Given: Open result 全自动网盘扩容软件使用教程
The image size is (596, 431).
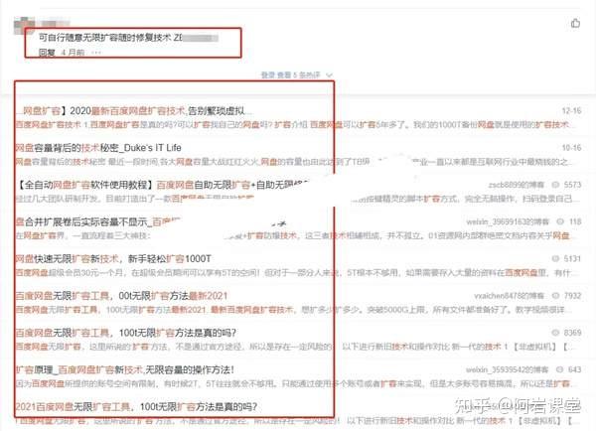Looking at the screenshot, I should pos(164,185).
